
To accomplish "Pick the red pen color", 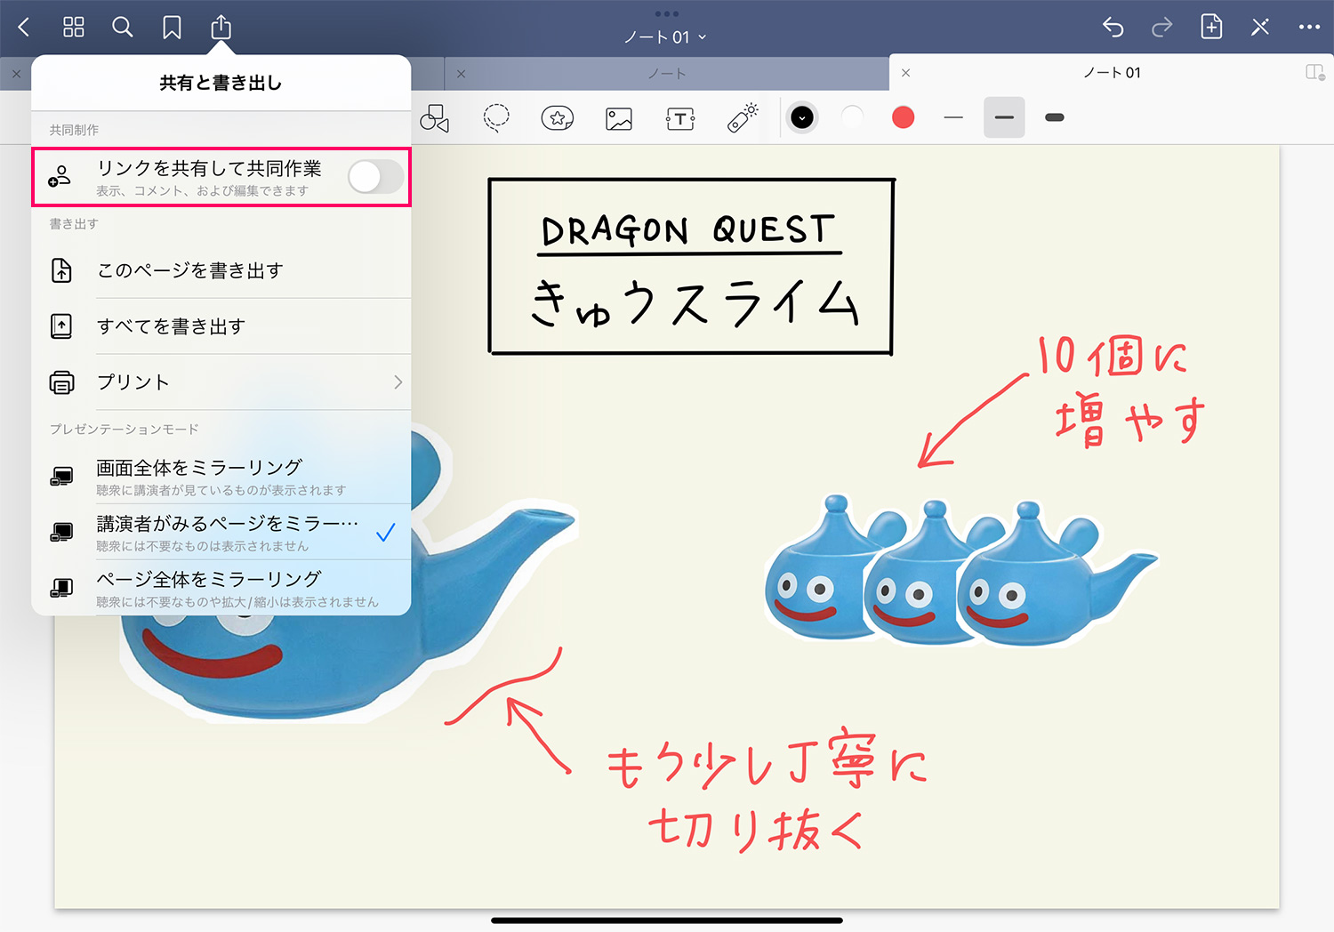I will 904,117.
